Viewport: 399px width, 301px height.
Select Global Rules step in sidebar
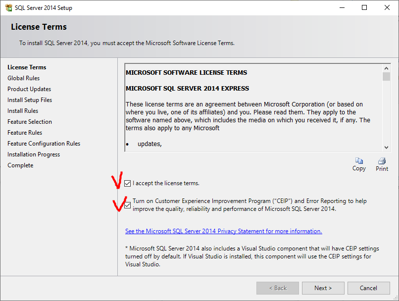tap(23, 78)
